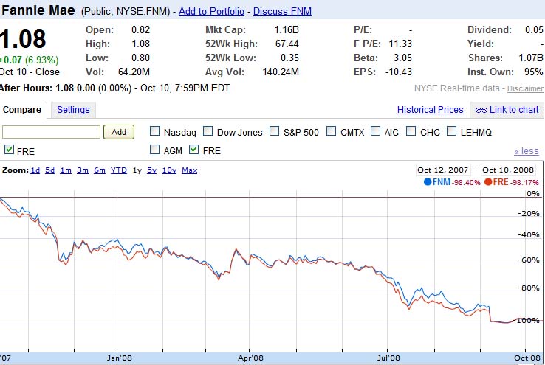
Task: Click the Jan'08 timeline marker
Action: tap(119, 358)
